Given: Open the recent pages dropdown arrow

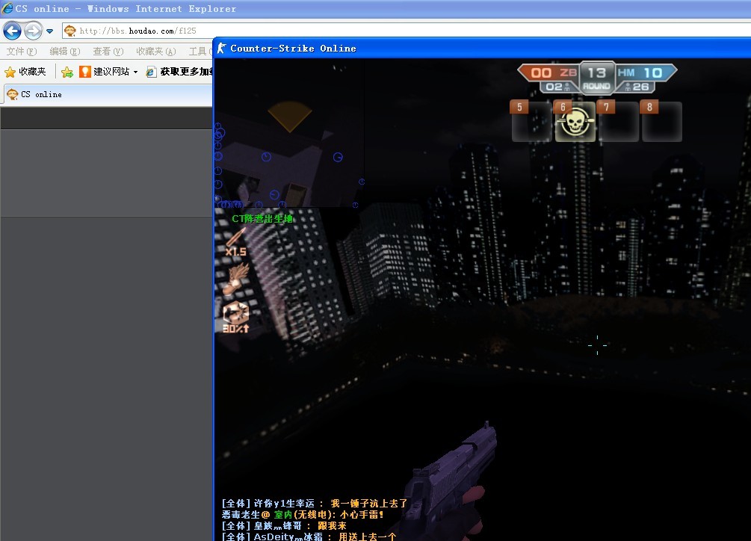Looking at the screenshot, I should click(x=49, y=31).
